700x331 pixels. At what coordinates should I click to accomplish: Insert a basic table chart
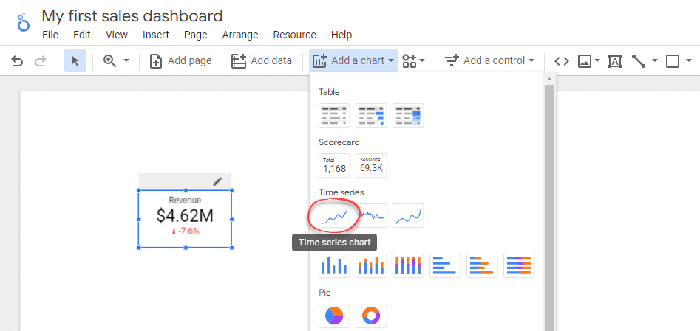(x=334, y=116)
